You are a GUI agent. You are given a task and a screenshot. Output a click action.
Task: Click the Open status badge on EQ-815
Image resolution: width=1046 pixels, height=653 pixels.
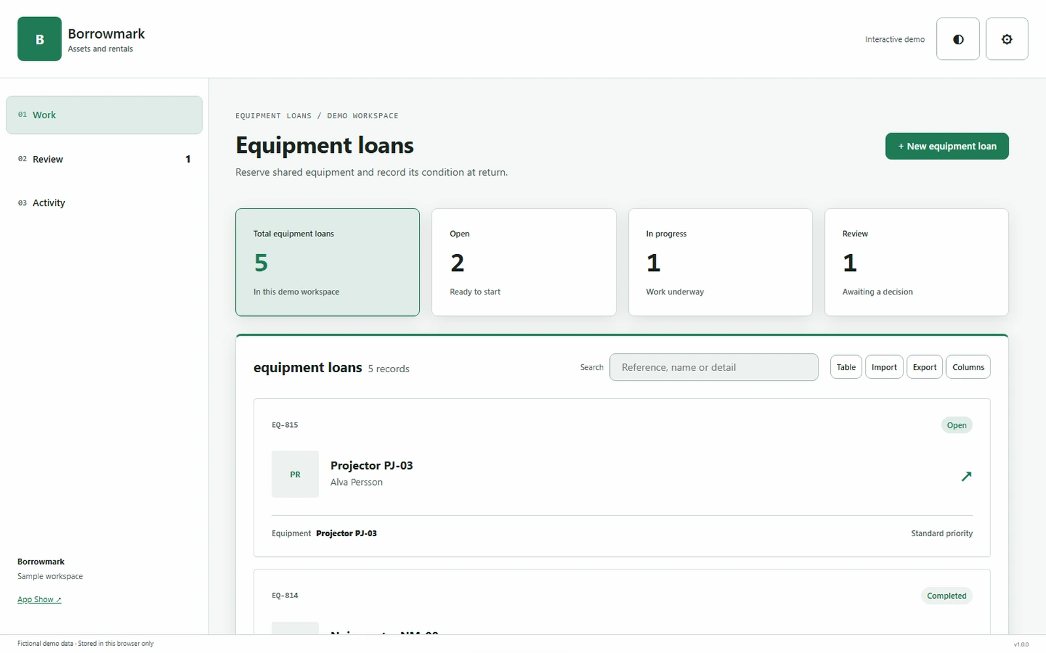pos(956,425)
